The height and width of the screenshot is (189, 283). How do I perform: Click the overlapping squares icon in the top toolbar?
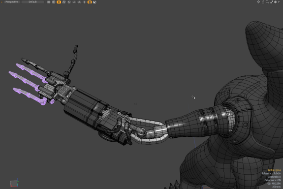point(64,2)
